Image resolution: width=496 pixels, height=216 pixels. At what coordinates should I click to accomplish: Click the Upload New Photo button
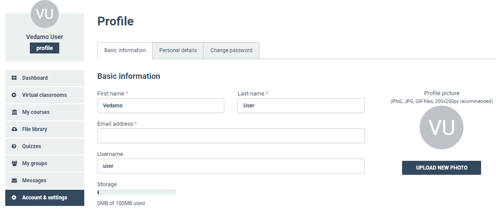click(441, 168)
